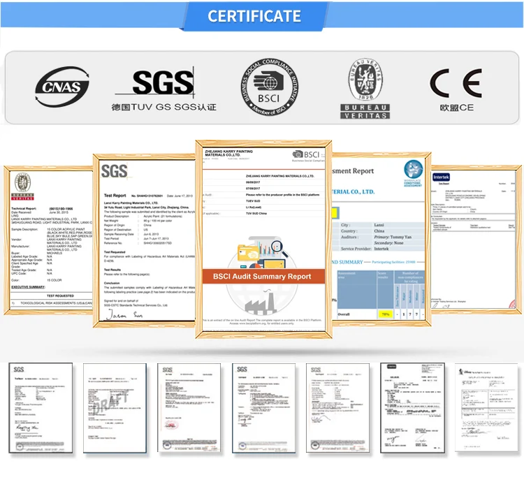Screen dimensions: 524x482
Task: Open the first small SGS document thumbnail
Action: coord(41,408)
